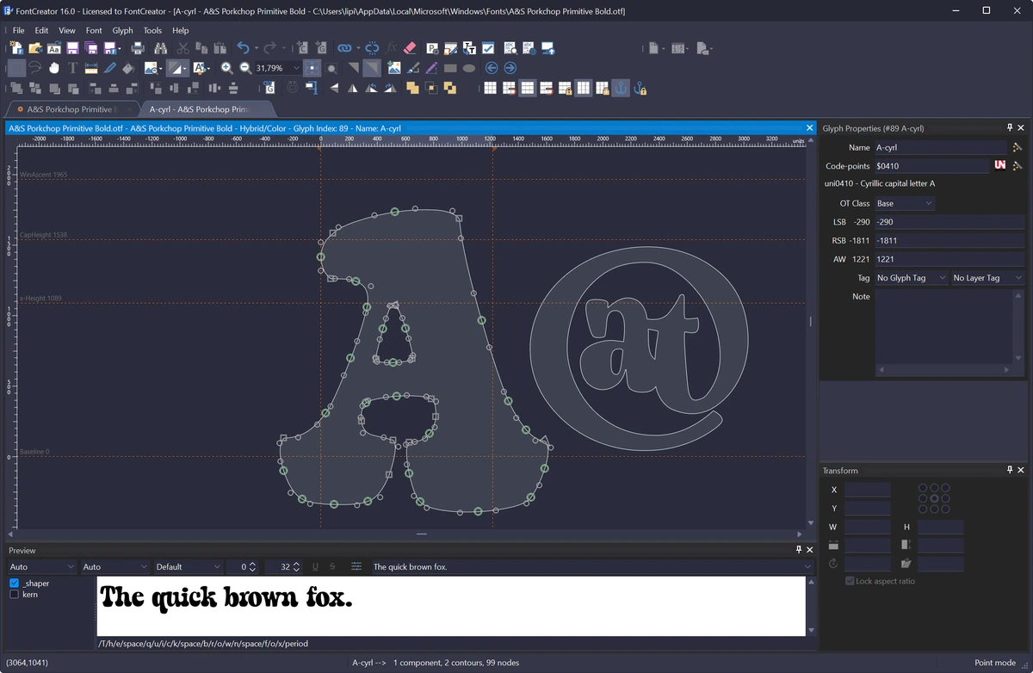Click the new font icon
The image size is (1033, 673).
pyautogui.click(x=16, y=48)
